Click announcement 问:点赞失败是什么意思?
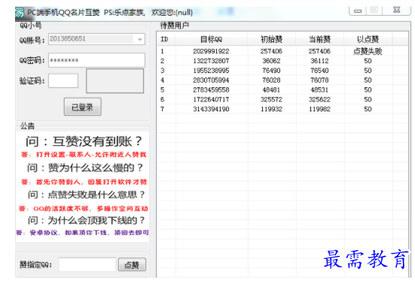 click(87, 195)
